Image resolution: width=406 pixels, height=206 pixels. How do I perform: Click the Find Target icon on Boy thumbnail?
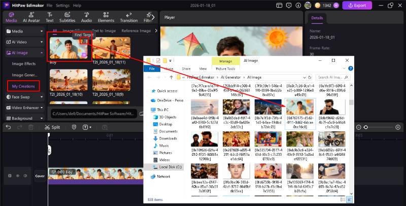point(84,41)
